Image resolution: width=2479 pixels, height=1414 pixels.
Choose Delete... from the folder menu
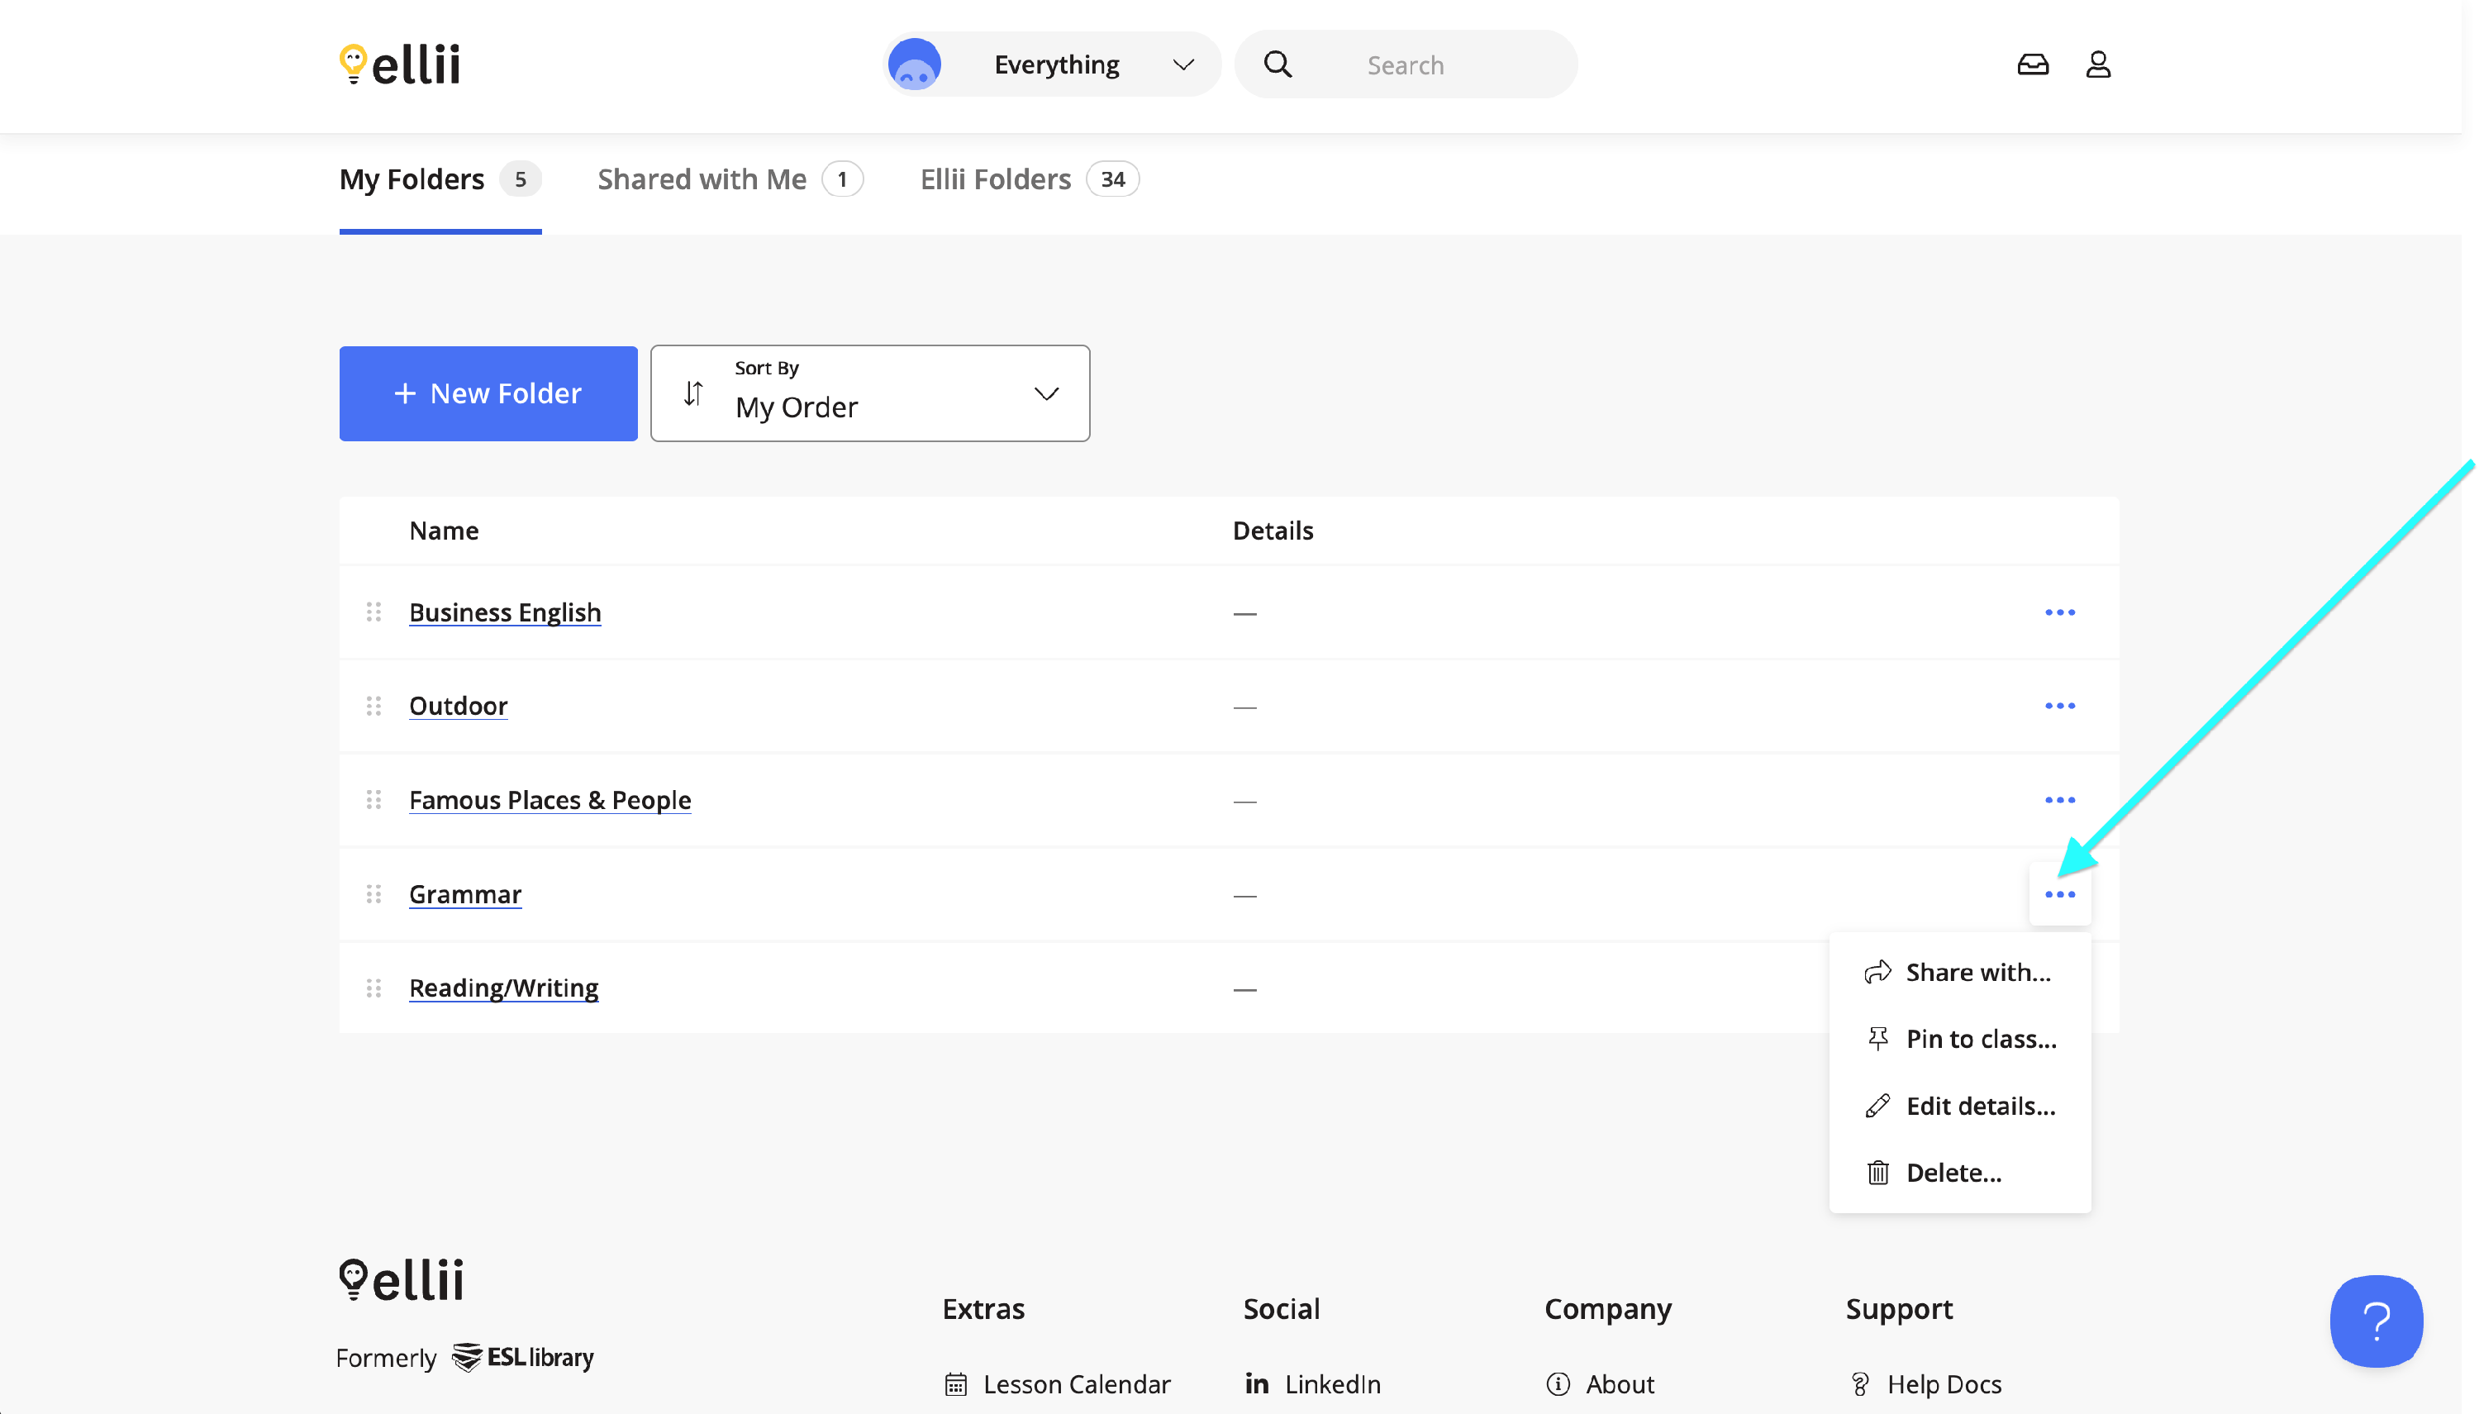[1952, 1174]
